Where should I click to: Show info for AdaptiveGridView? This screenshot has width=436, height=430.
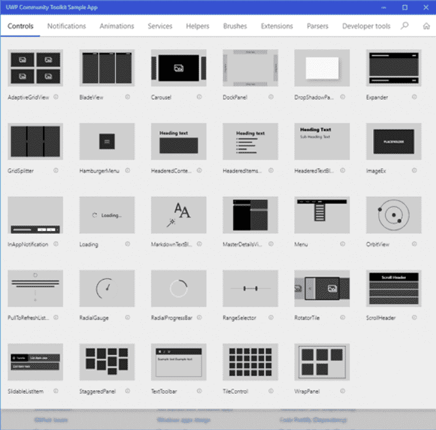click(56, 97)
